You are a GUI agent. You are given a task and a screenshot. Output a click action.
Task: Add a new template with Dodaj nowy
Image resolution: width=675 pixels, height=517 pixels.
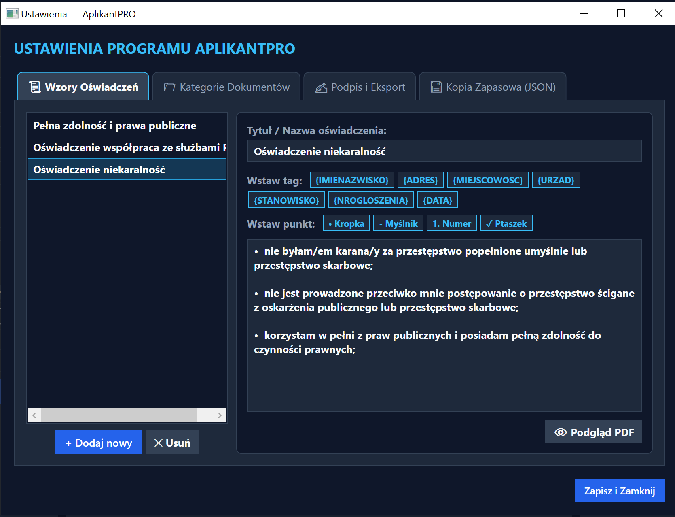pos(99,443)
